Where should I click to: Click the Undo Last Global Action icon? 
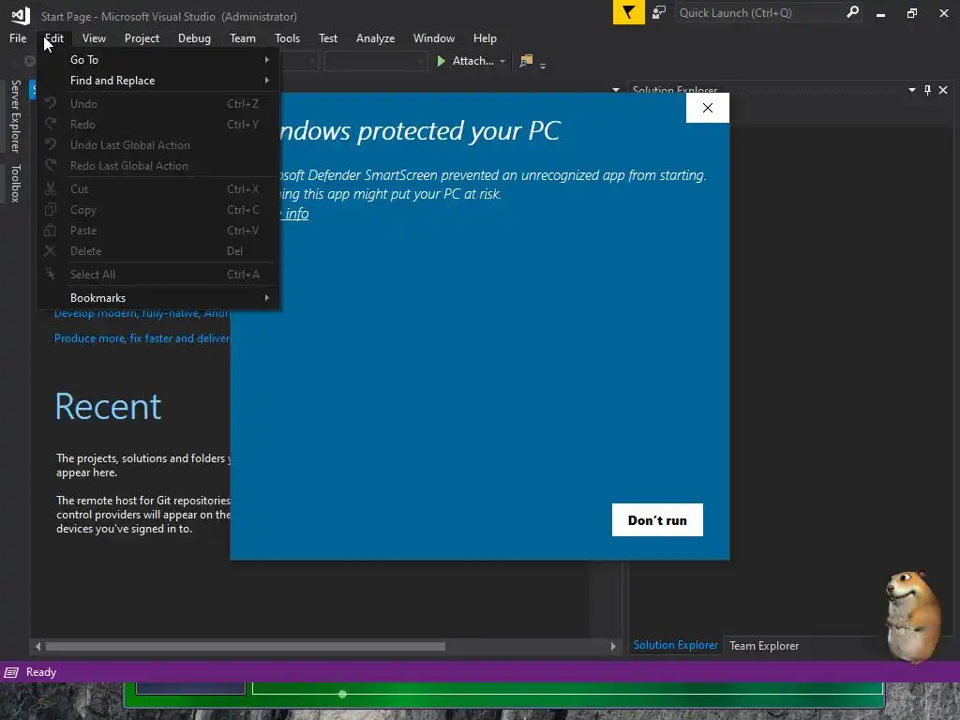coord(51,145)
